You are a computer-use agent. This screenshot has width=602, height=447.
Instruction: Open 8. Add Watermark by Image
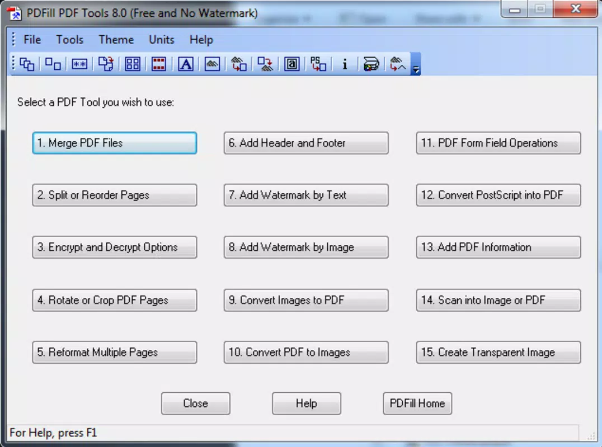coord(306,248)
